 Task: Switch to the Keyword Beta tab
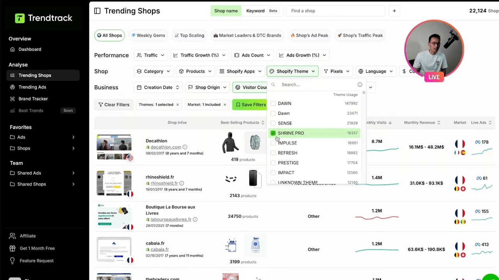click(x=255, y=10)
